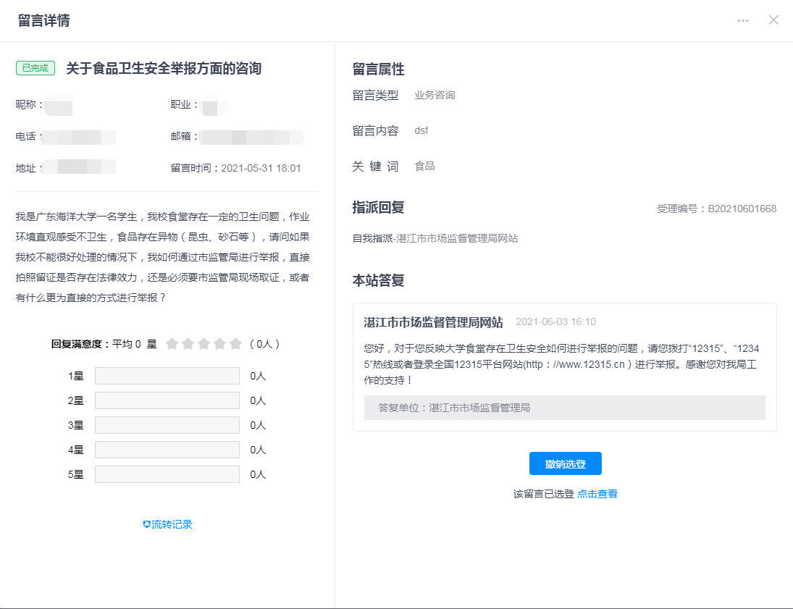
Task: Choose the fourth rating star
Action: pyautogui.click(x=219, y=344)
